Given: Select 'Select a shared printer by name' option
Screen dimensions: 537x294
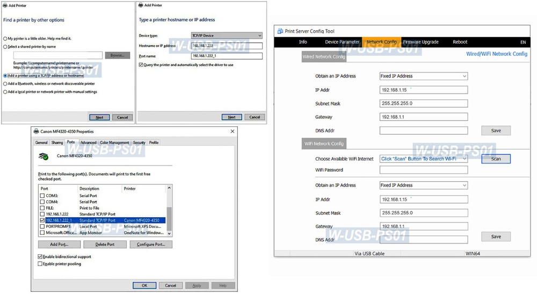Looking at the screenshot, I should coord(5,47).
